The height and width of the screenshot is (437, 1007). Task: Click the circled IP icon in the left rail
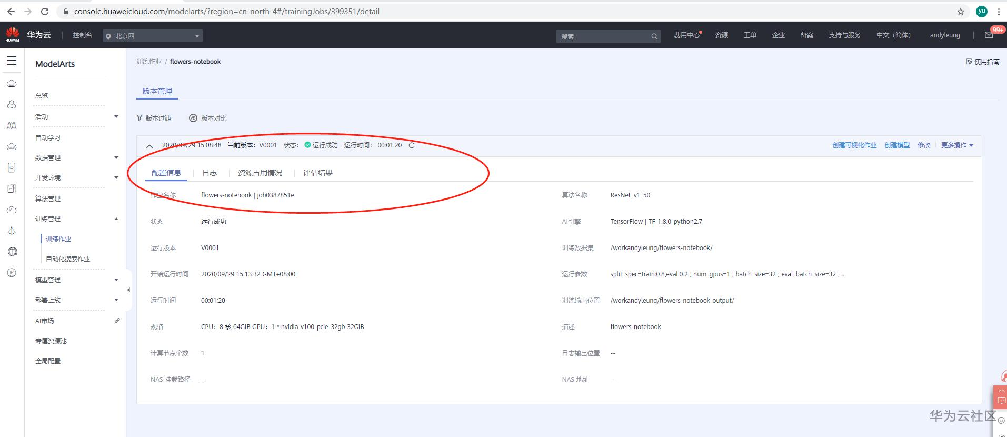coord(12,273)
